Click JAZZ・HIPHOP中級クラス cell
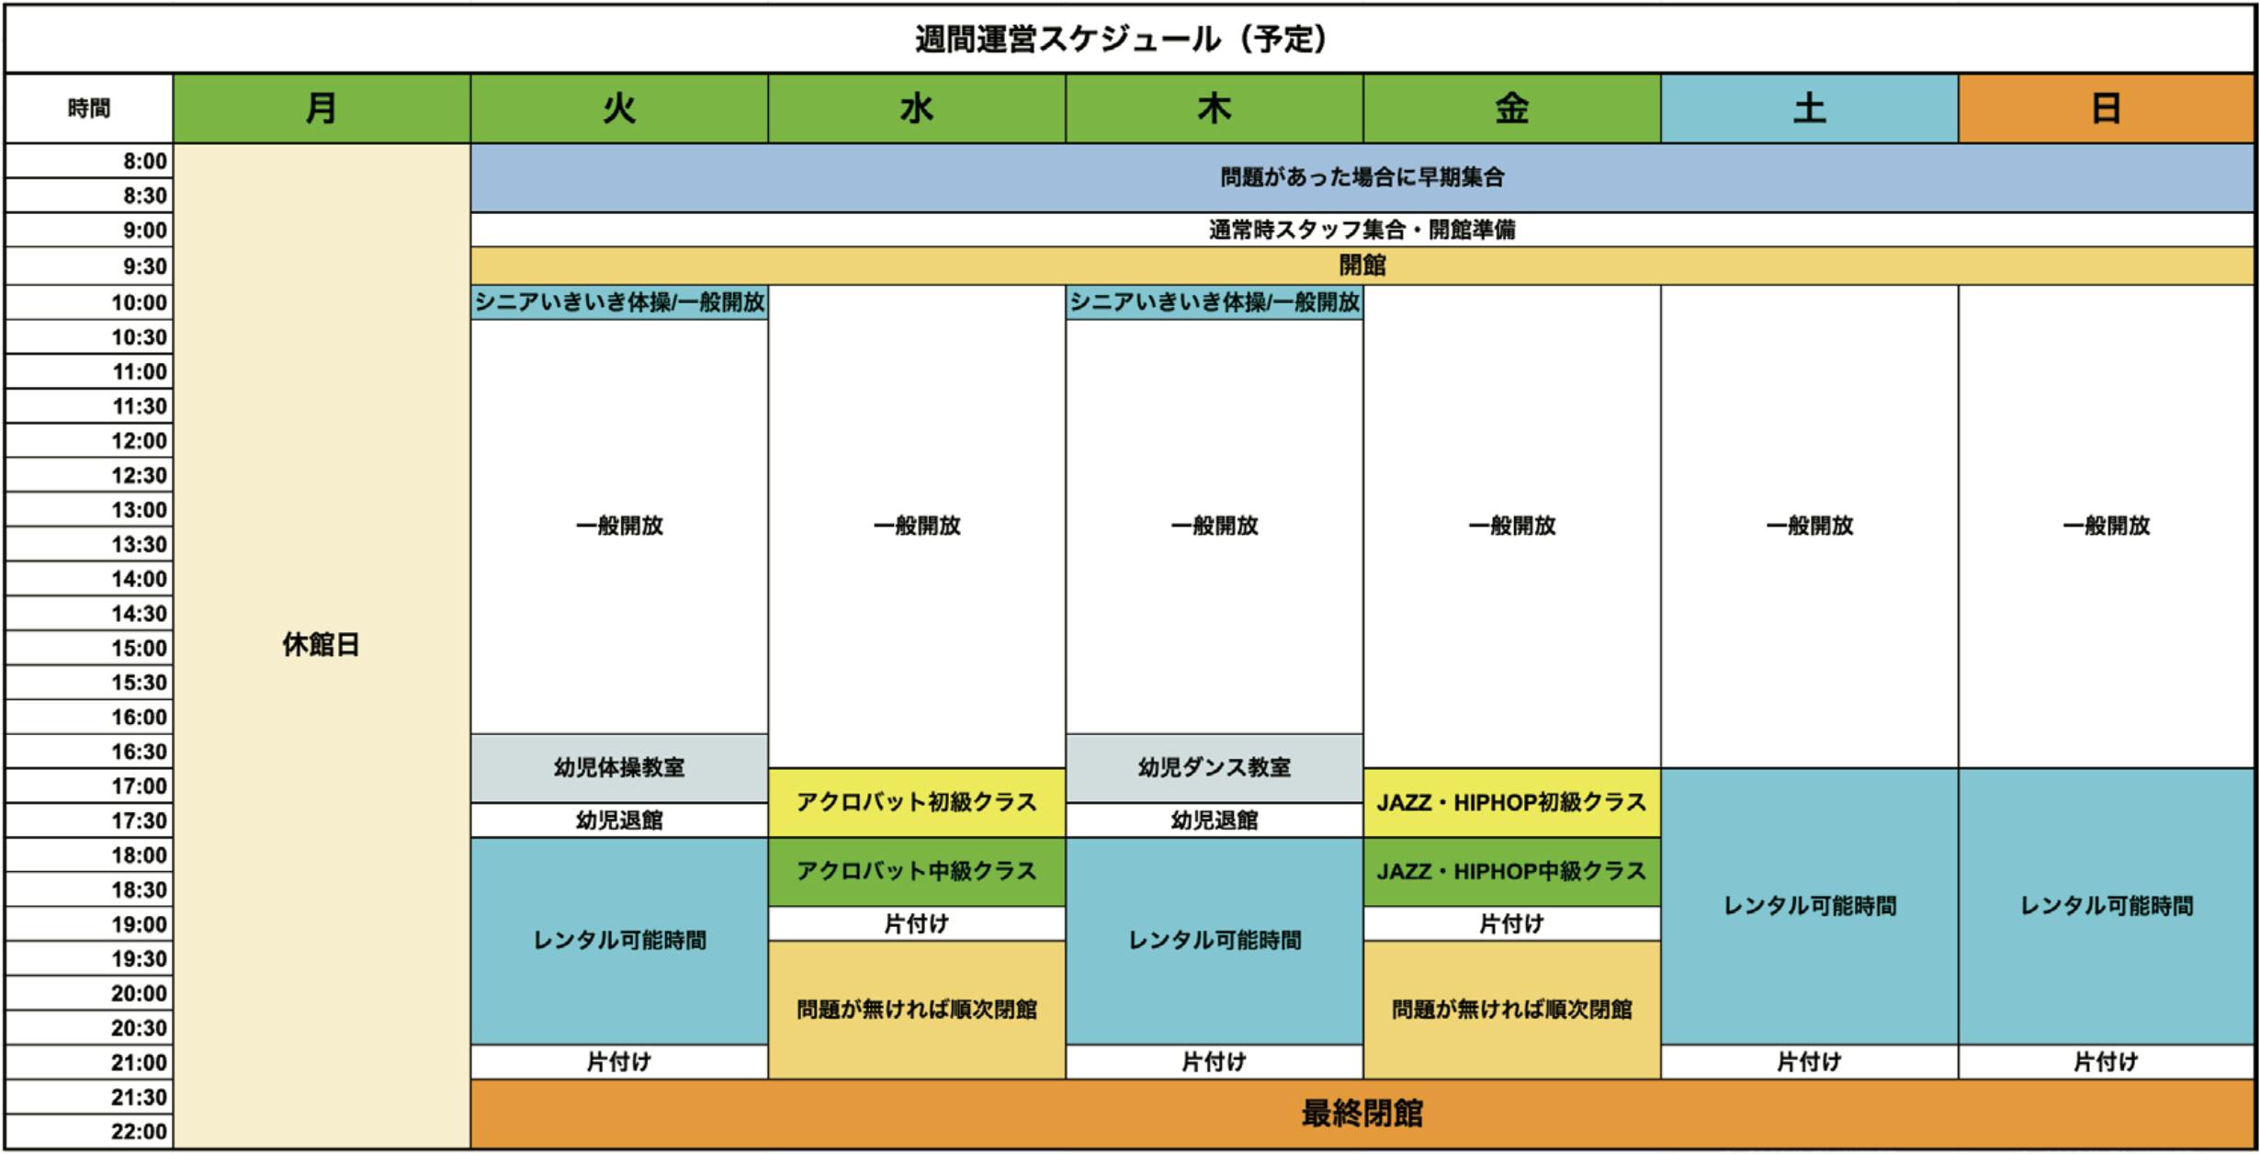The image size is (2260, 1154). tap(1511, 871)
